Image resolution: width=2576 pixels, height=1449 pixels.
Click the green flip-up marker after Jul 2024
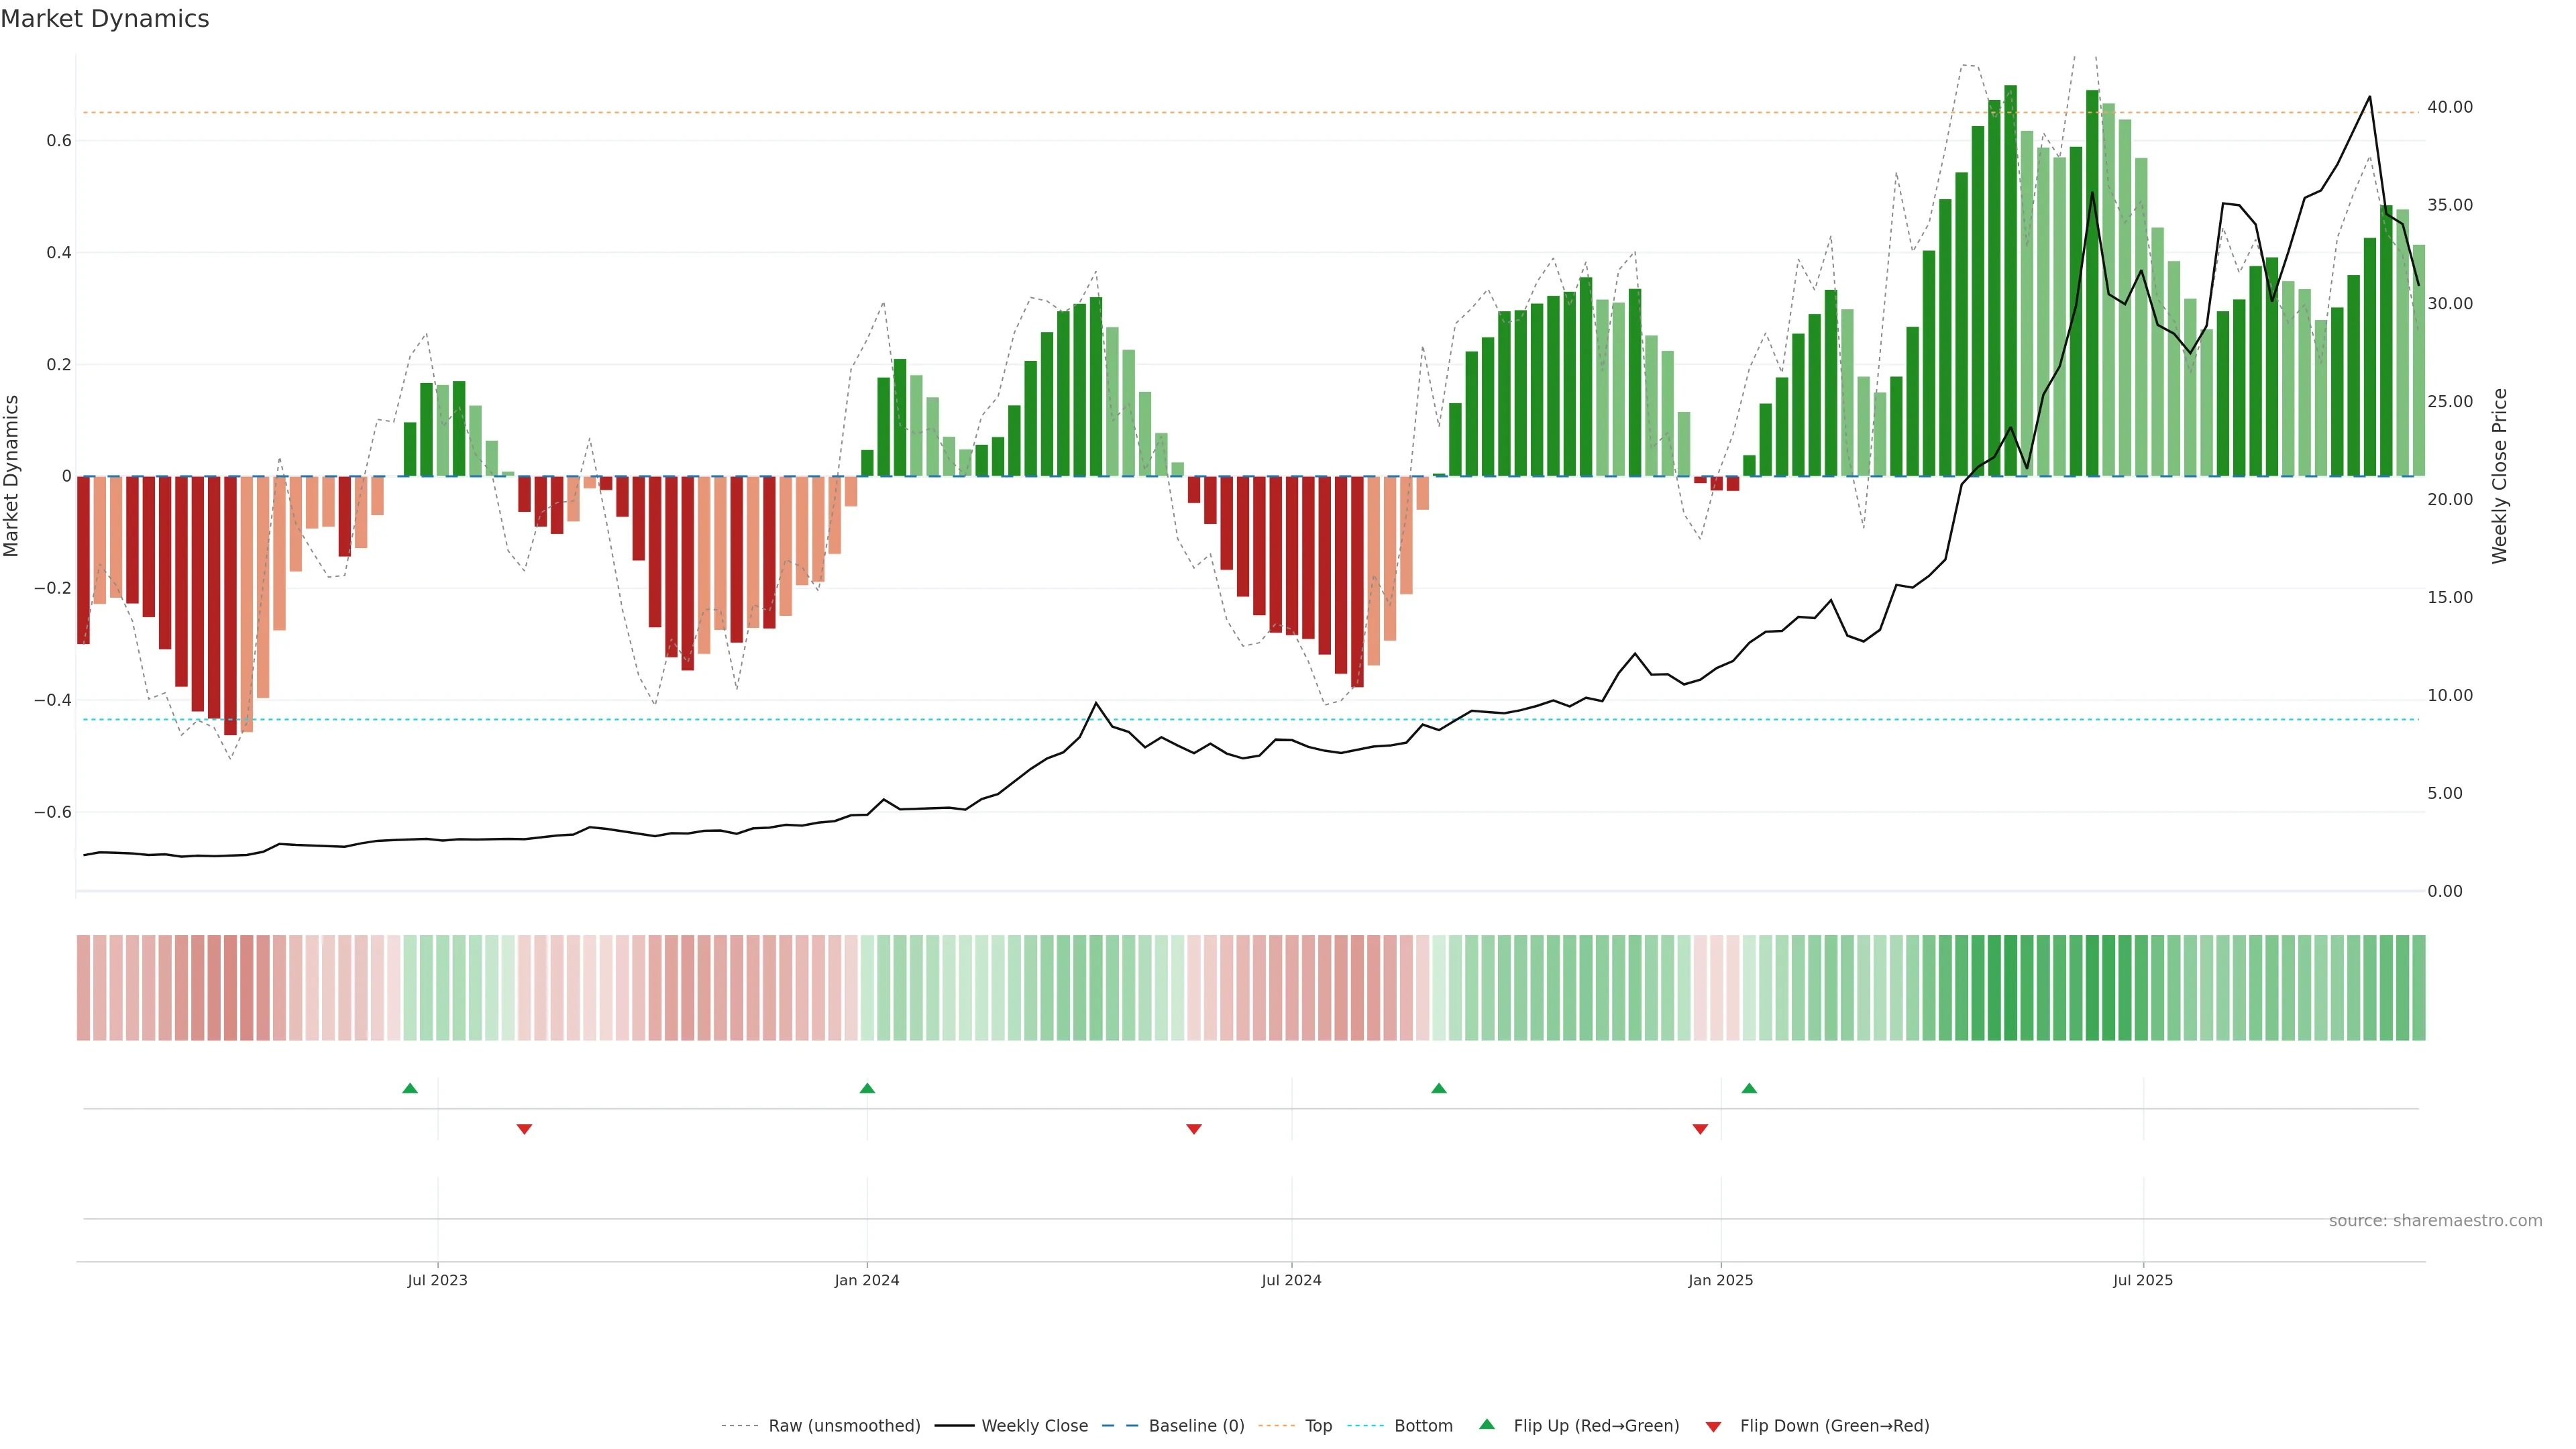click(1438, 1088)
